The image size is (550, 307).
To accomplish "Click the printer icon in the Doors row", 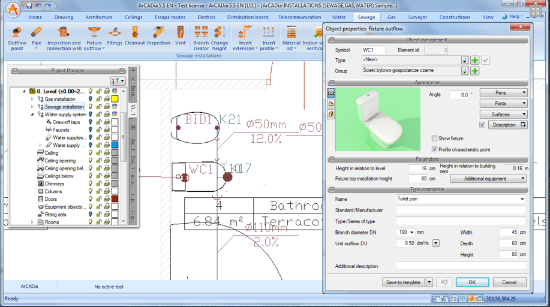I will [107, 199].
